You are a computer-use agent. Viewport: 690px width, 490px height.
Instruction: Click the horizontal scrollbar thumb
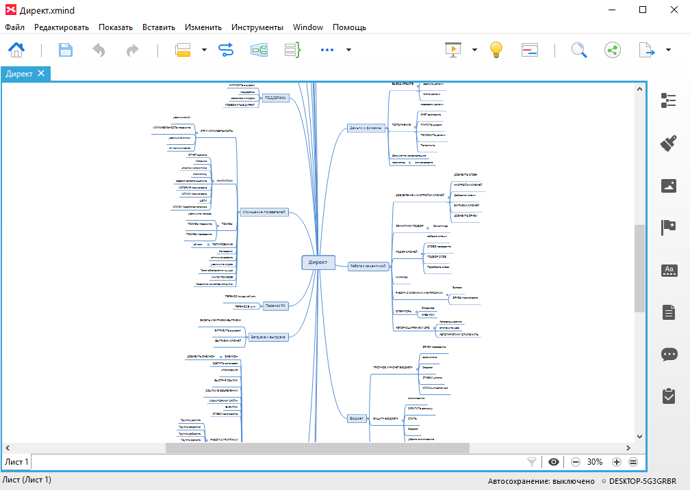pos(318,448)
